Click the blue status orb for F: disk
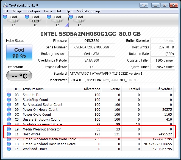Image resolution: width=181 pixels, height=160 pixels. [5, 17]
